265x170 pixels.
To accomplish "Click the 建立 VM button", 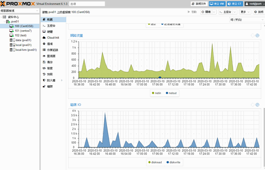I will click(217, 4).
